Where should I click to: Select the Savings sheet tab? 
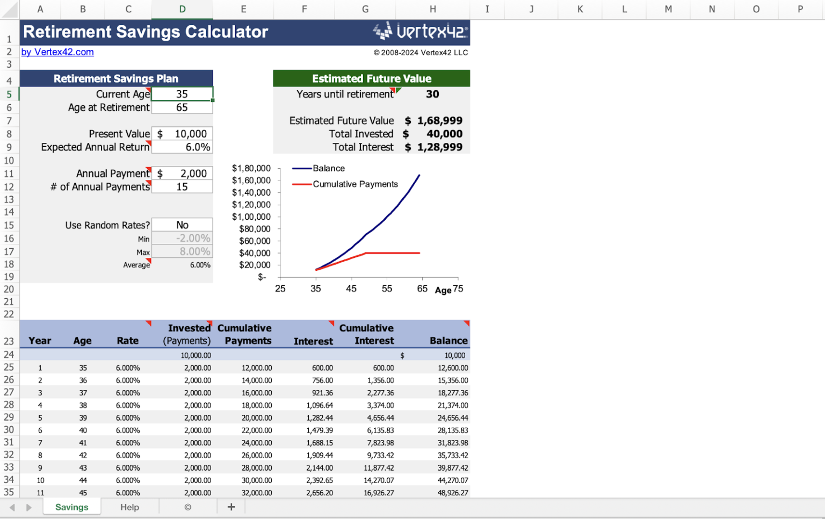pos(71,507)
